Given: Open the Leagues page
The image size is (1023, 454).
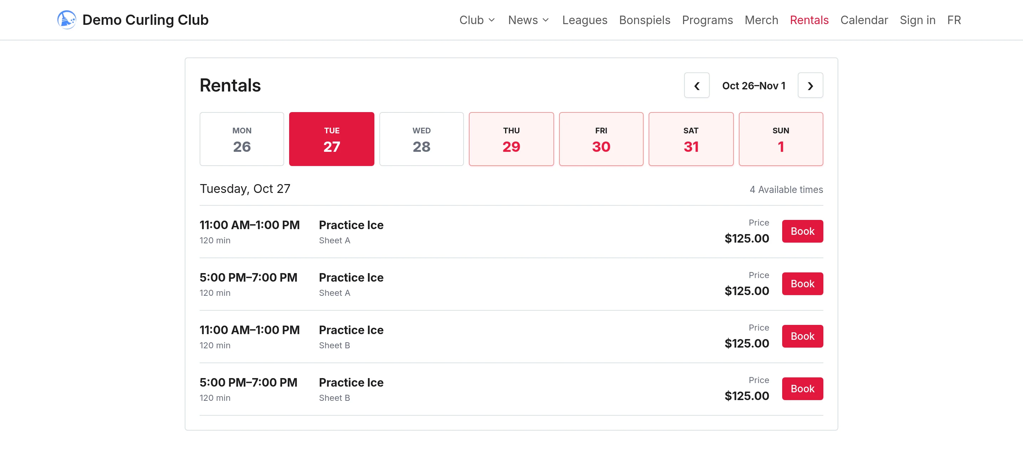Looking at the screenshot, I should (x=585, y=20).
